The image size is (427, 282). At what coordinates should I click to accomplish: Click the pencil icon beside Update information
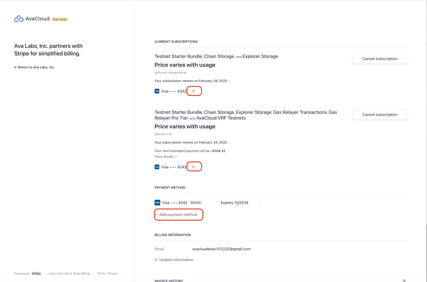point(156,260)
